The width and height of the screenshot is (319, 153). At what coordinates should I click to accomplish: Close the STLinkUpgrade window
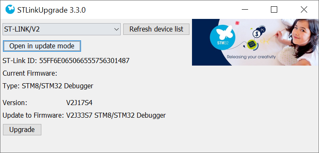tap(304, 10)
